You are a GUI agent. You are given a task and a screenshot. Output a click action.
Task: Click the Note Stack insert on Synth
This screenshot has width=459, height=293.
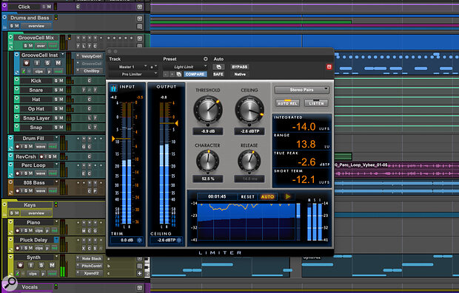91,258
